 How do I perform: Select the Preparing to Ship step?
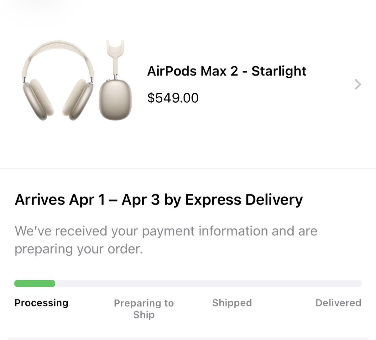[x=144, y=308]
